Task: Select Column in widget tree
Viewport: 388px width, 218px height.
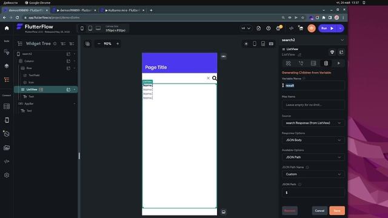Action: click(29, 61)
